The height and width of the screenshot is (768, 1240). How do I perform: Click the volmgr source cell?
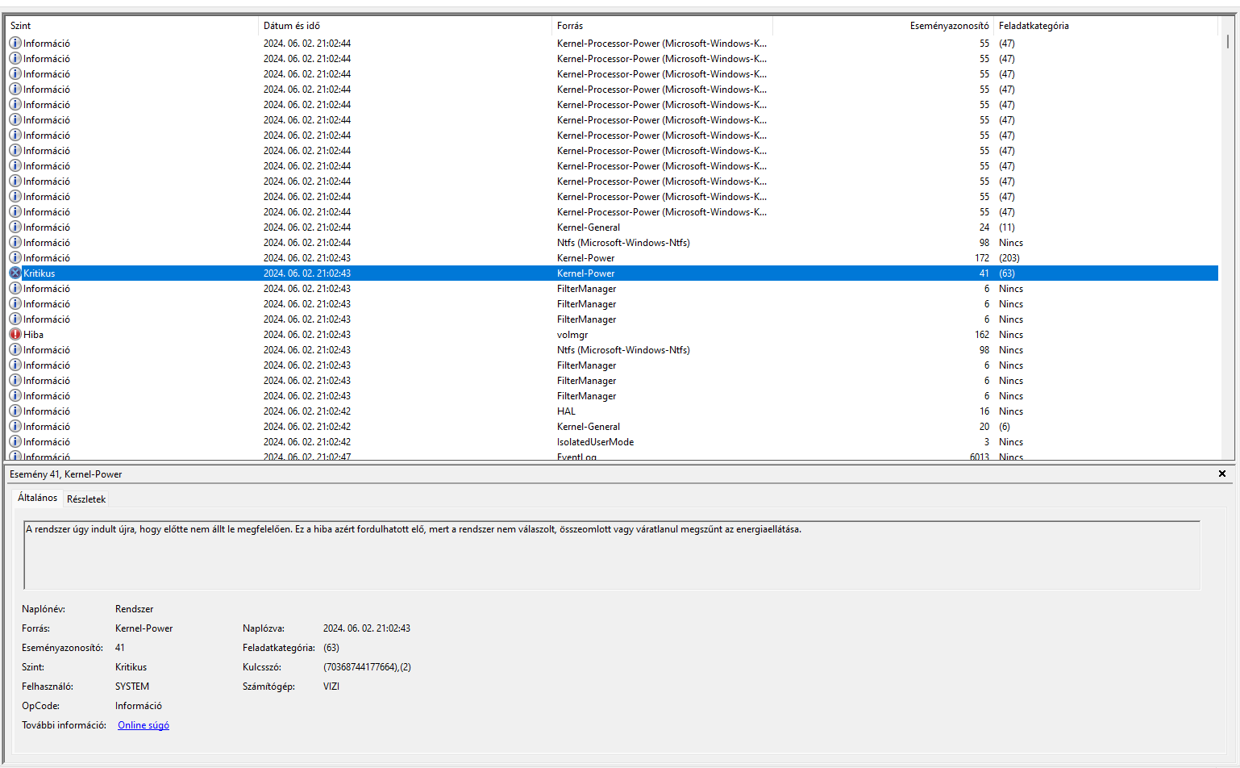point(572,335)
